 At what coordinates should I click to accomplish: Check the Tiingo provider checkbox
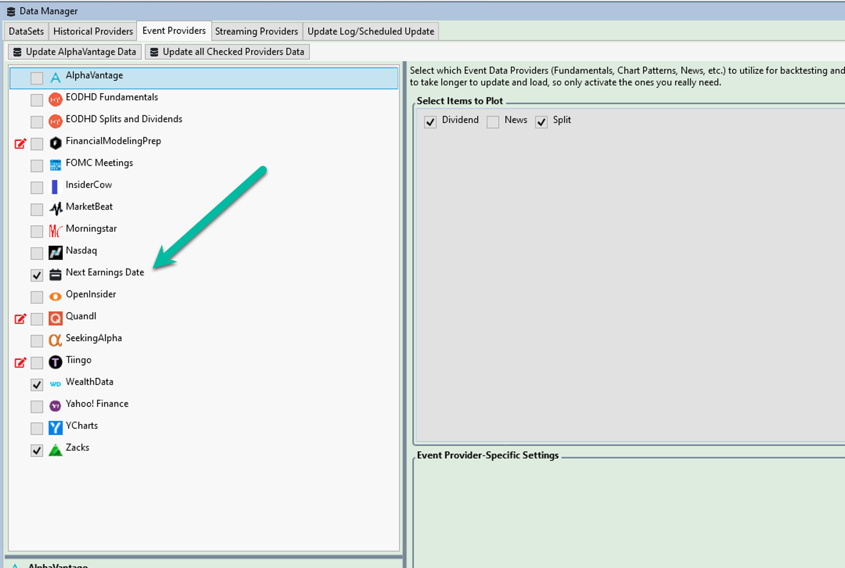point(37,363)
